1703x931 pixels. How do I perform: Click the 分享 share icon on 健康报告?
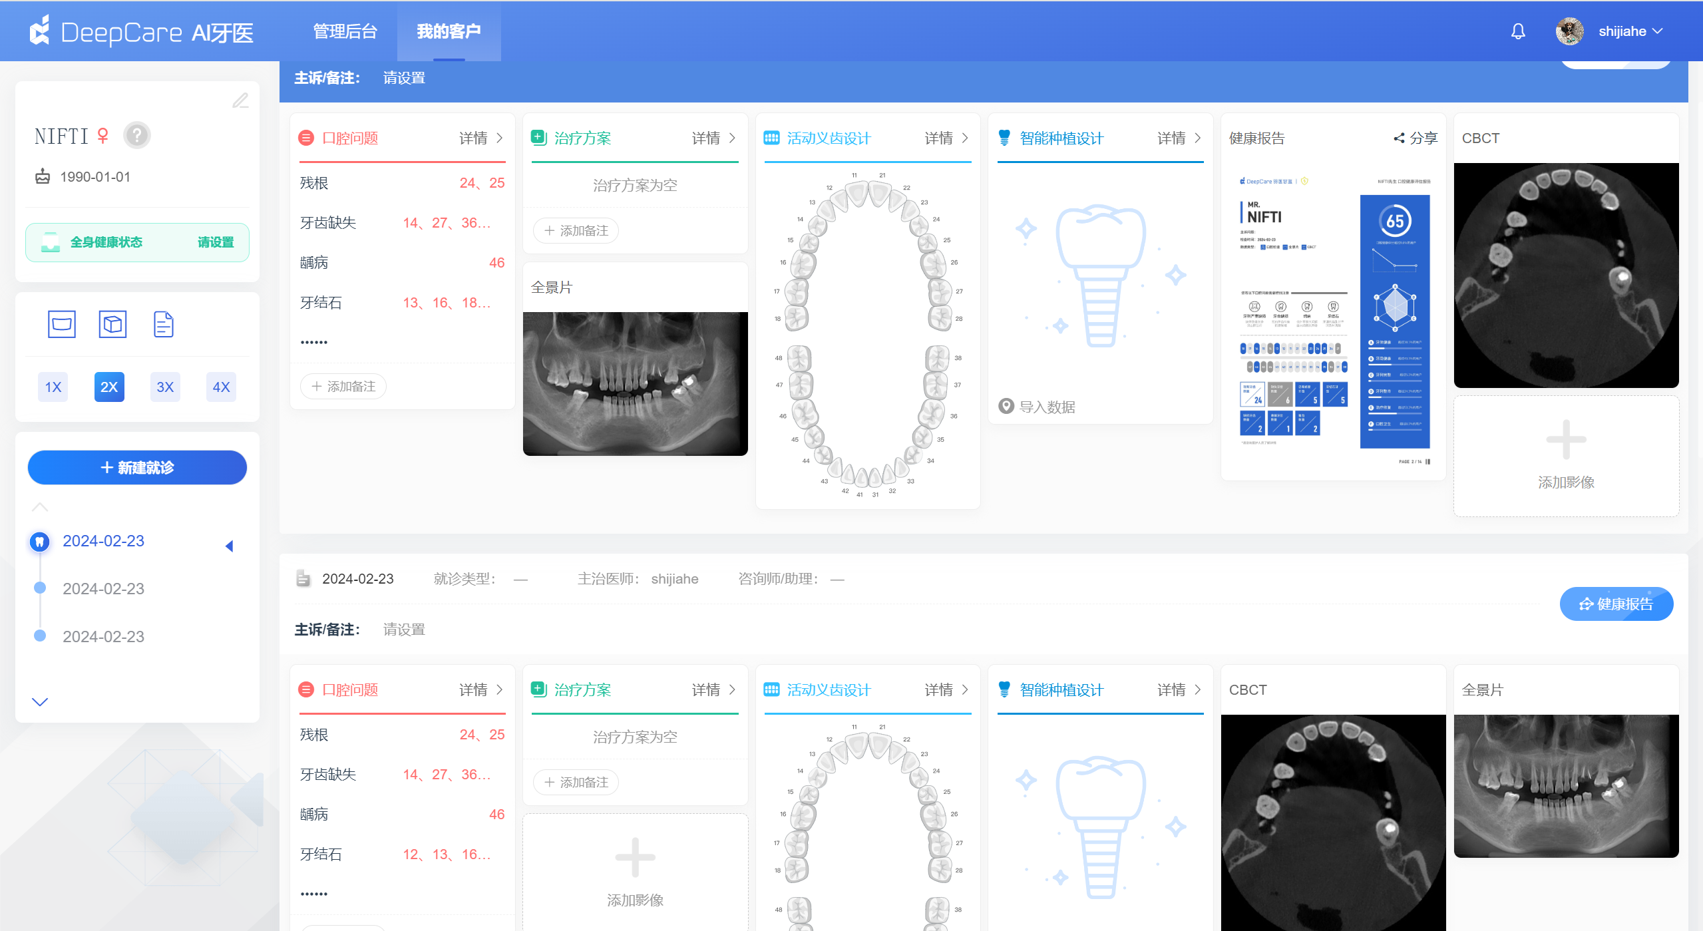pyautogui.click(x=1400, y=138)
